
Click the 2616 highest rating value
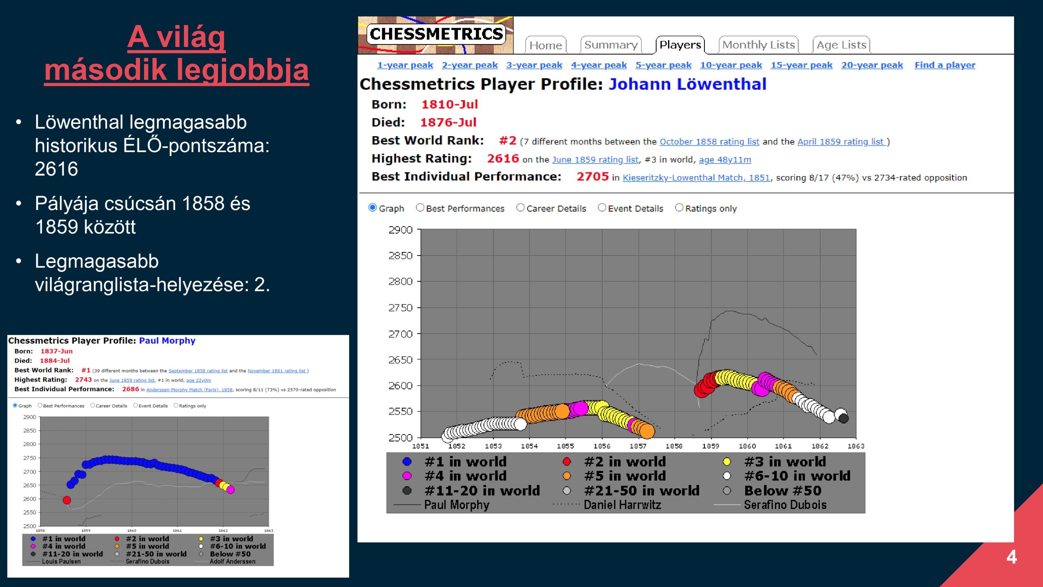tap(503, 159)
